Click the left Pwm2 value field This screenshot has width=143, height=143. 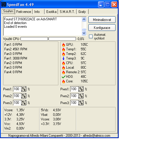click(17, 96)
